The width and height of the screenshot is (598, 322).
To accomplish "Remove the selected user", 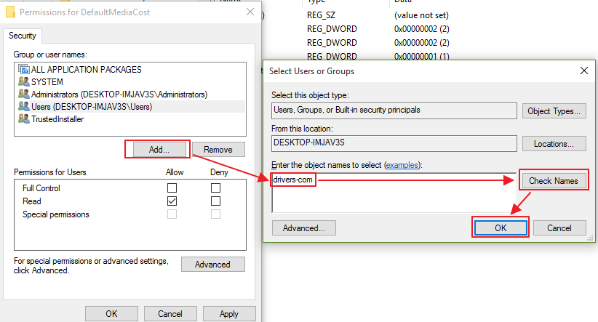I will point(218,150).
